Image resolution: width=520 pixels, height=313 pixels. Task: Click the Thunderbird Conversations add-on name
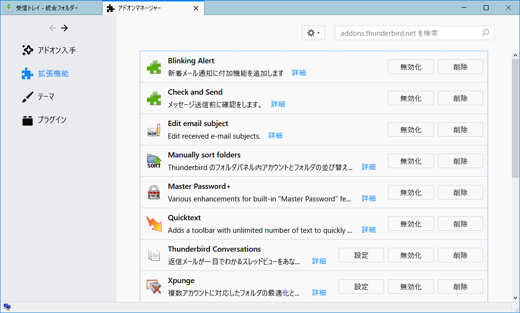214,249
